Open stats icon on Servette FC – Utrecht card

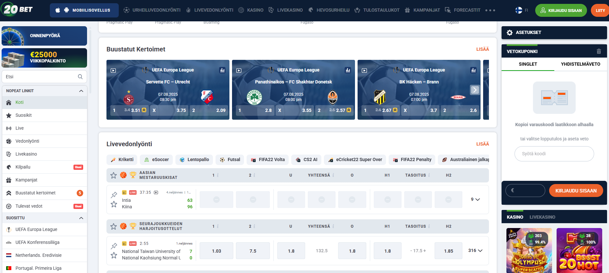pos(222,70)
